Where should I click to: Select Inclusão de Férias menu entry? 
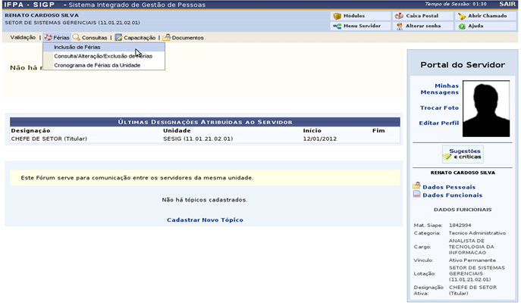point(104,47)
